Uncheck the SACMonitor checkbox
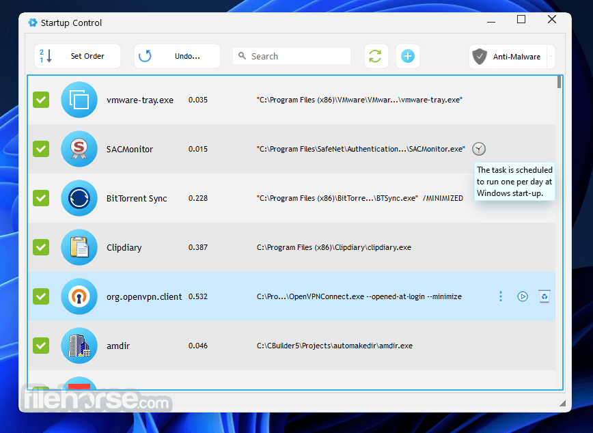The width and height of the screenshot is (593, 433). pyautogui.click(x=41, y=149)
